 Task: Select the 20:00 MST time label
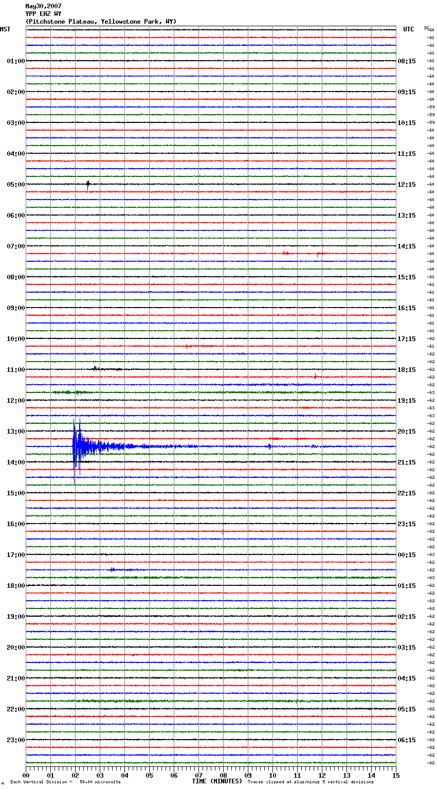click(x=15, y=648)
